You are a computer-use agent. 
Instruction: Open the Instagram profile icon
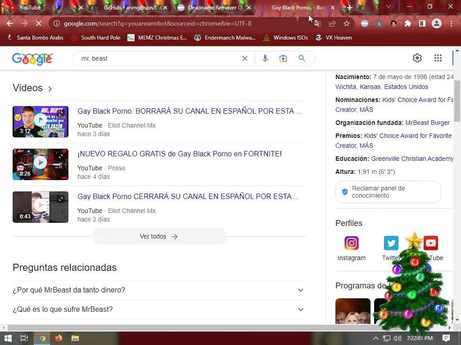point(351,243)
